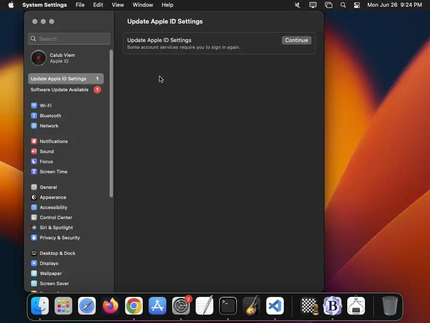Select Control Center in the sidebar
The width and height of the screenshot is (430, 323).
point(66,217)
